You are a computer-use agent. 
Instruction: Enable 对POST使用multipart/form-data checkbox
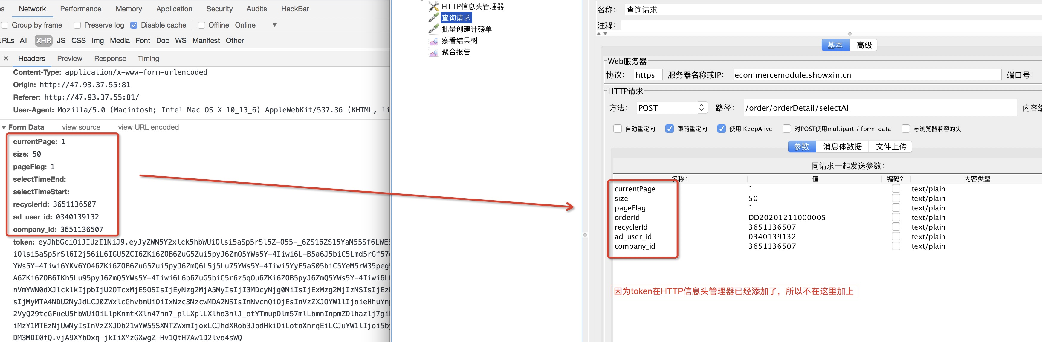click(x=787, y=129)
